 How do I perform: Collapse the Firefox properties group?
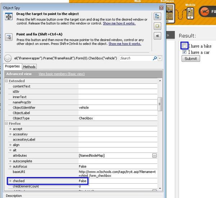click(x=6, y=124)
